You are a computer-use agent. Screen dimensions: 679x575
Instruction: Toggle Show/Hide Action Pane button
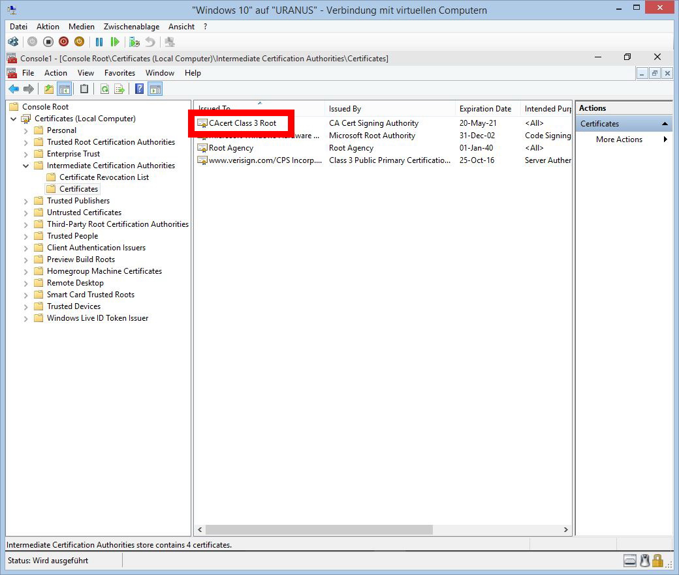[155, 89]
